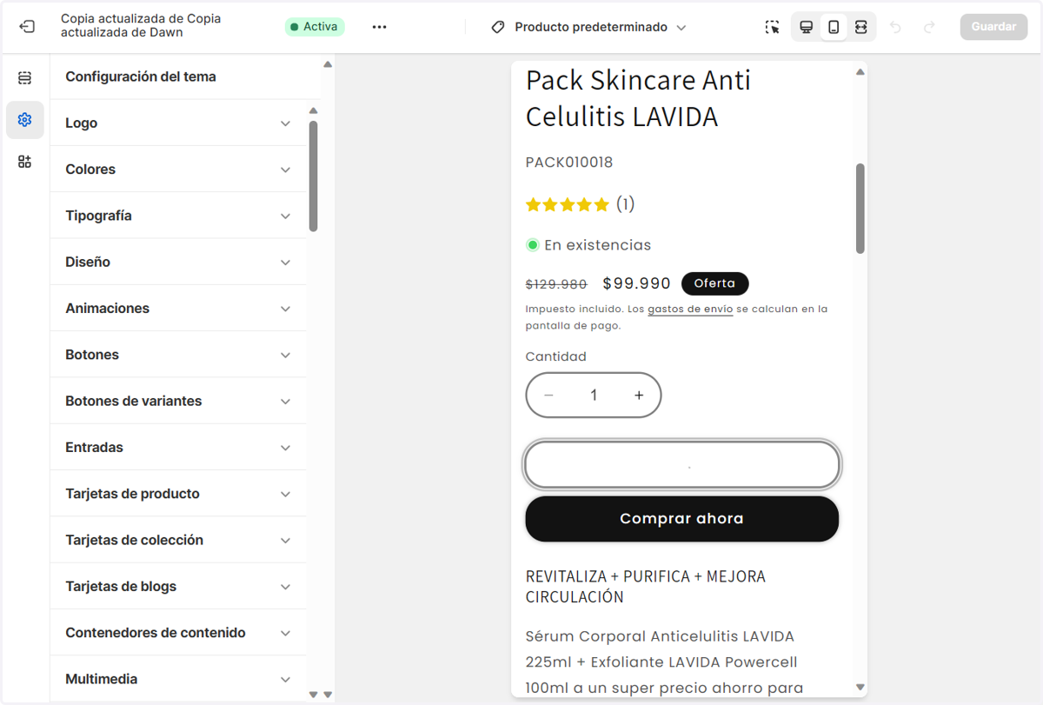Switch to mobile preview mode
The width and height of the screenshot is (1043, 705).
[834, 27]
